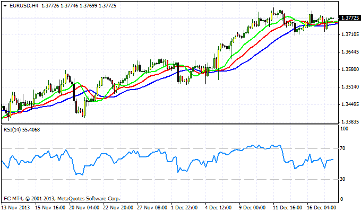The image size is (361, 212).
Task: Click the RSI 0 scale label
Action: (341, 199)
